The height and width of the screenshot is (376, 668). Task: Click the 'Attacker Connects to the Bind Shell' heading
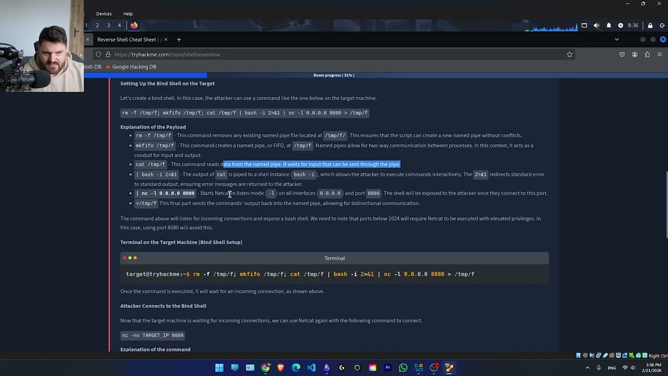[163, 306]
